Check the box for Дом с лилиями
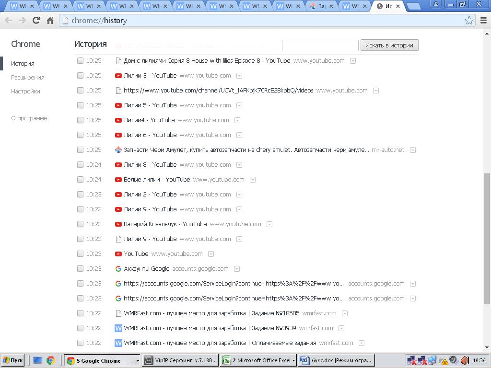Image resolution: width=491 pixels, height=368 pixels. click(80, 61)
